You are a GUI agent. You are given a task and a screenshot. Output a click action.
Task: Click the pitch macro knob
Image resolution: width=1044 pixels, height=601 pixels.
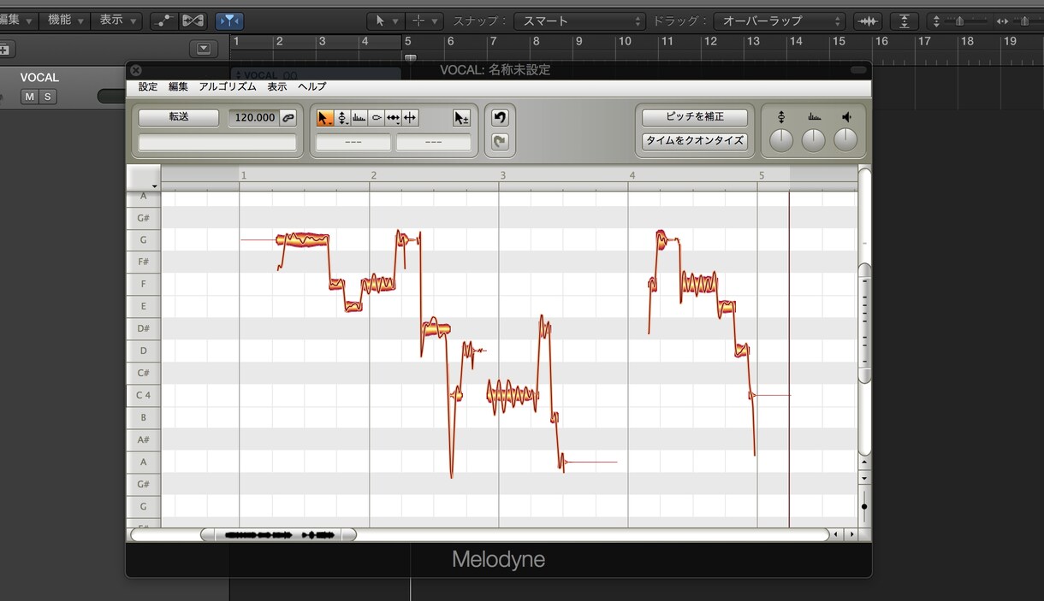[781, 140]
